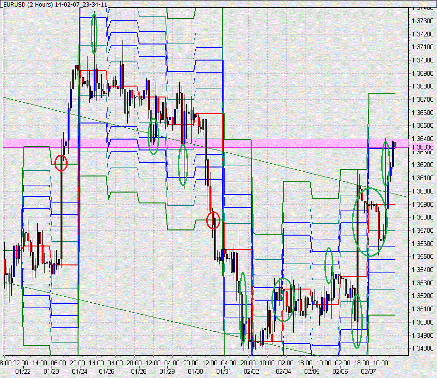437x378 pixels.
Task: Select the 01/22 date label
Action: coord(23,371)
